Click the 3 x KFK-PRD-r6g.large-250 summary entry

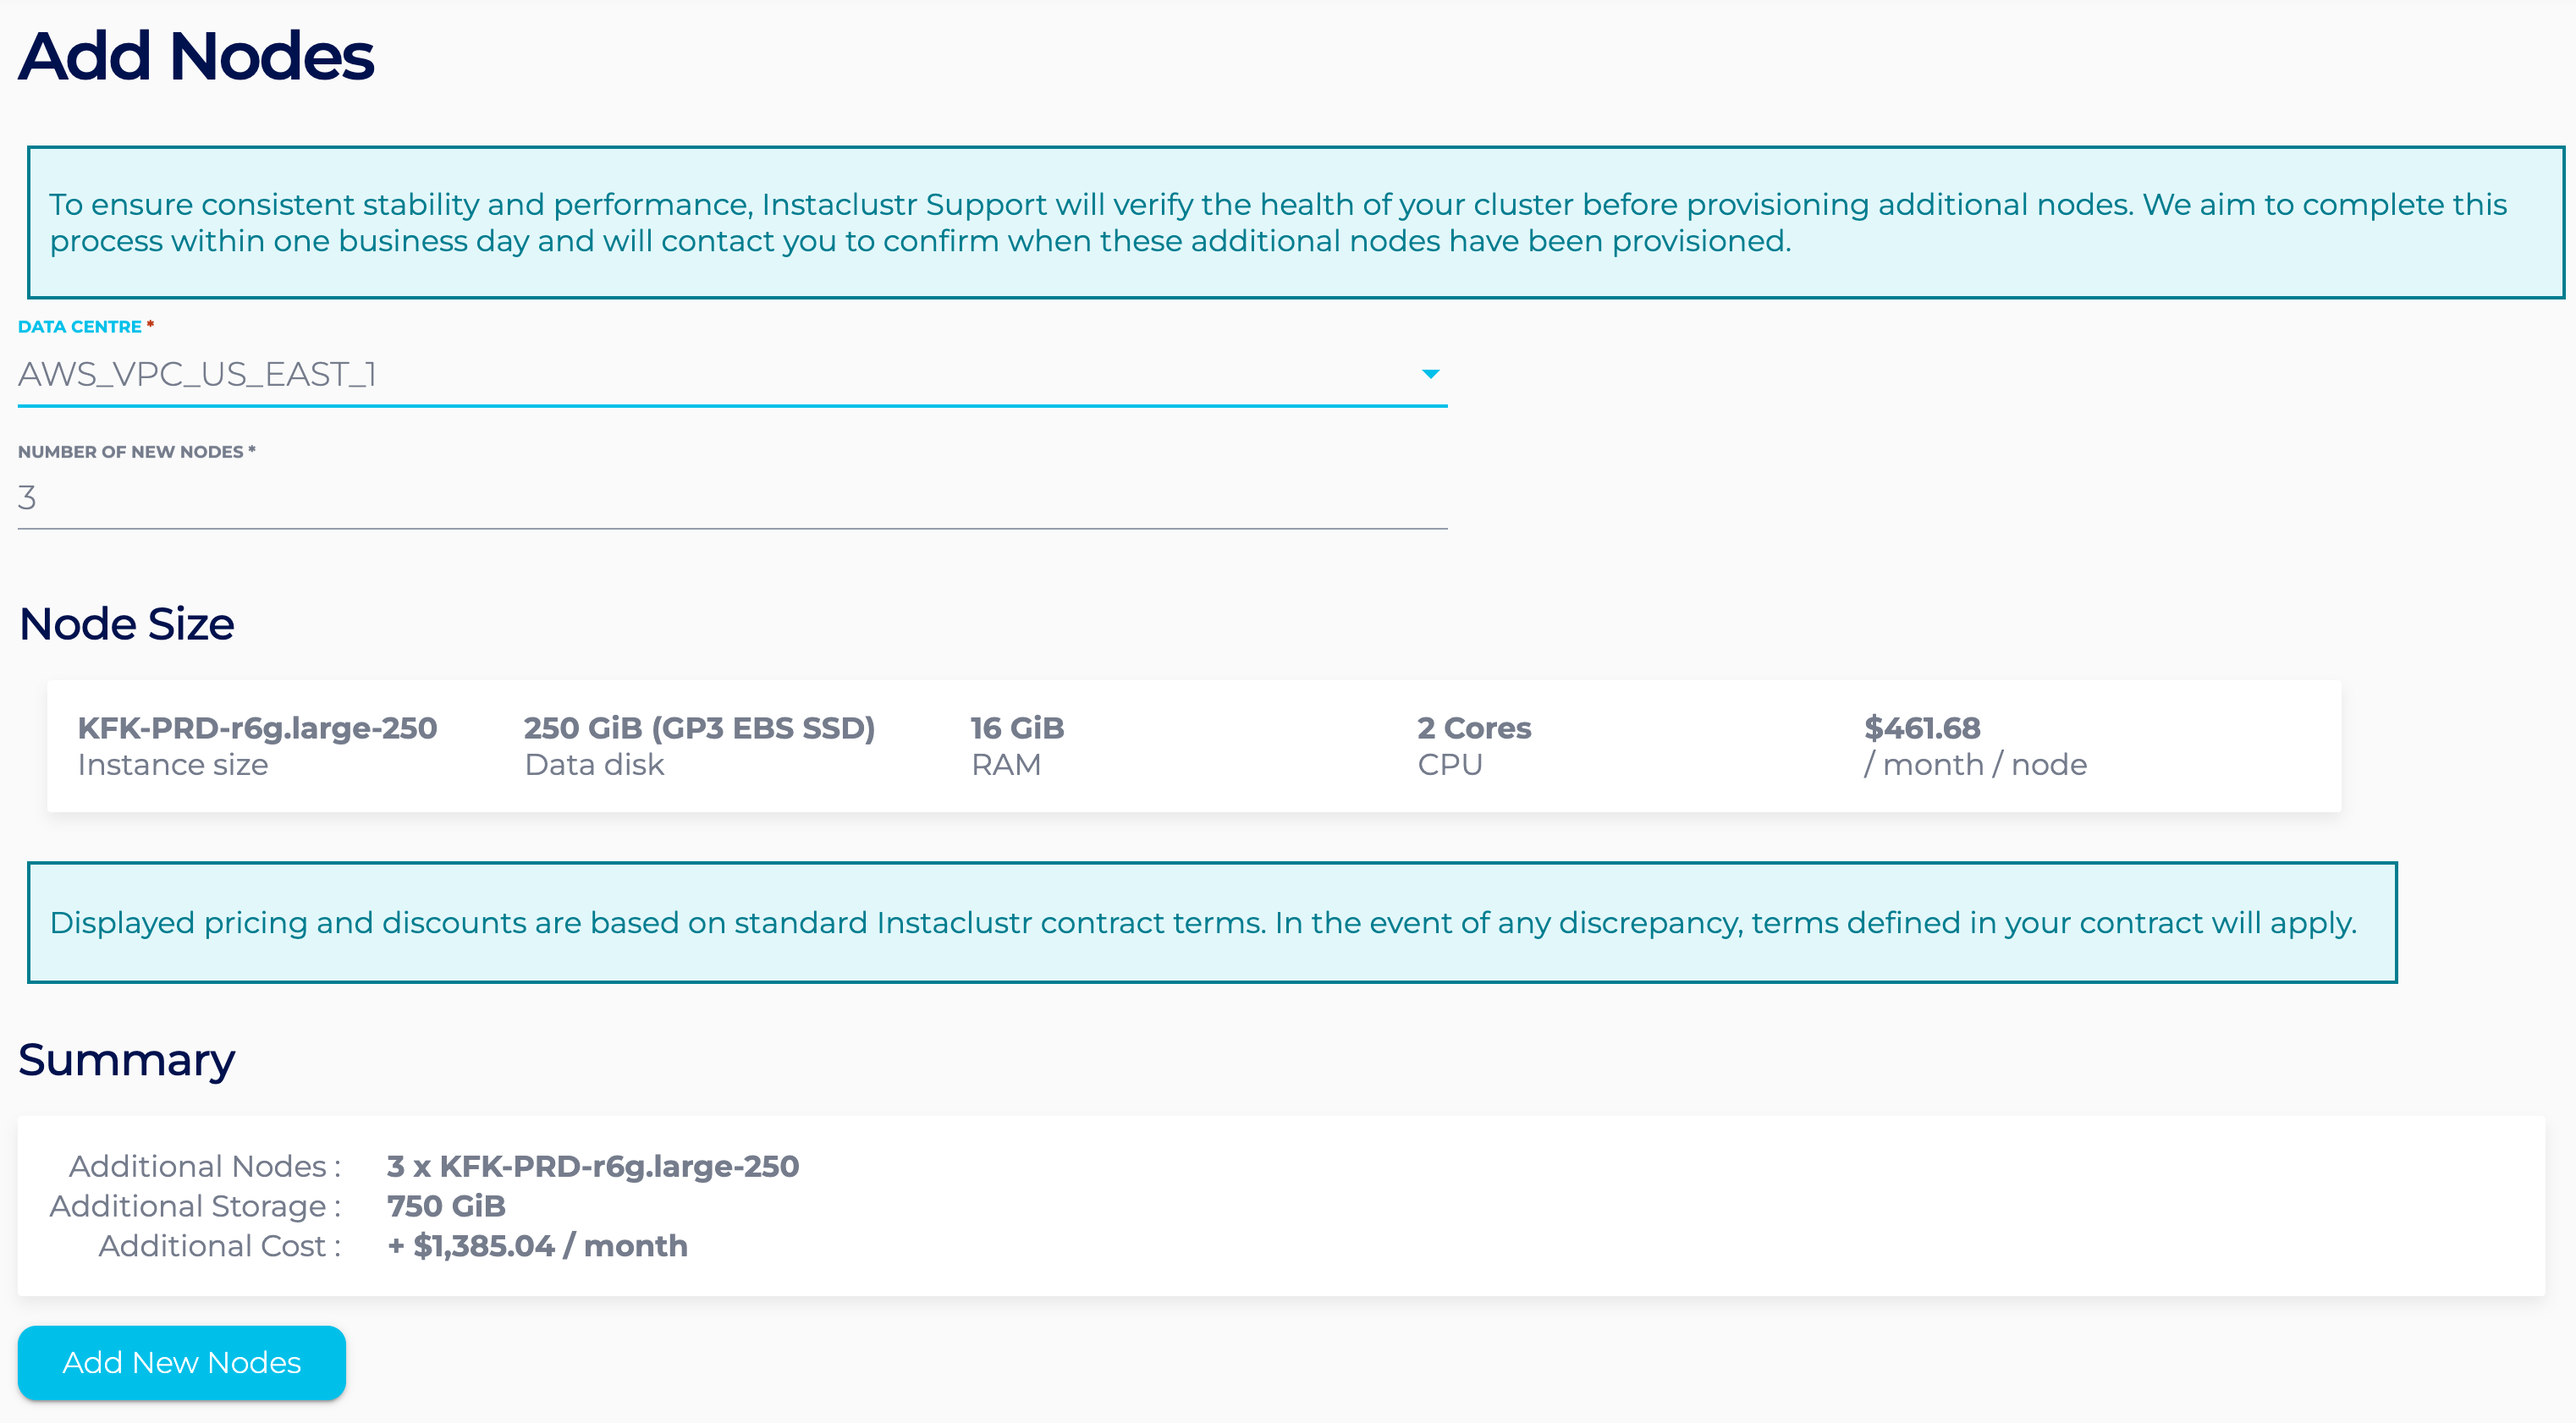[x=594, y=1166]
